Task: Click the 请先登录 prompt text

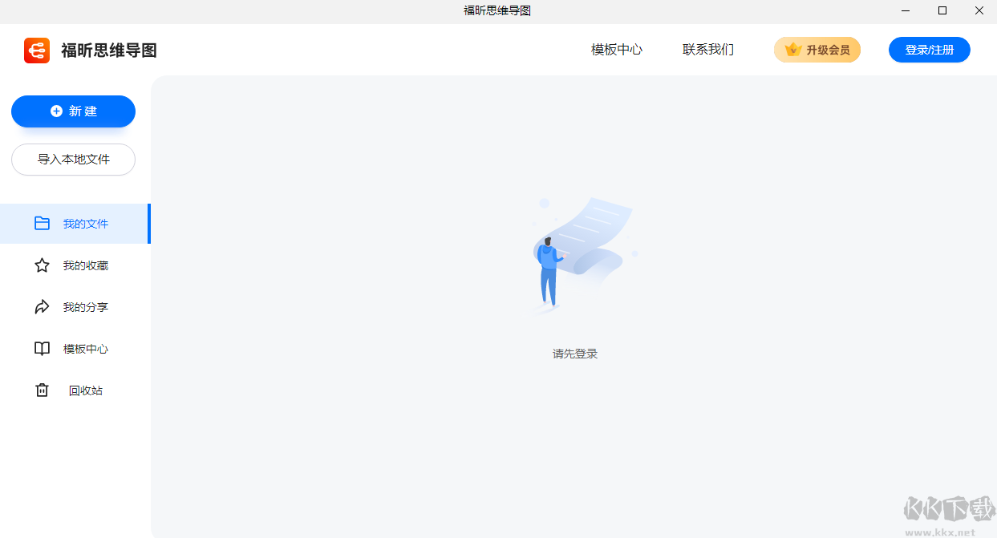Action: point(574,353)
